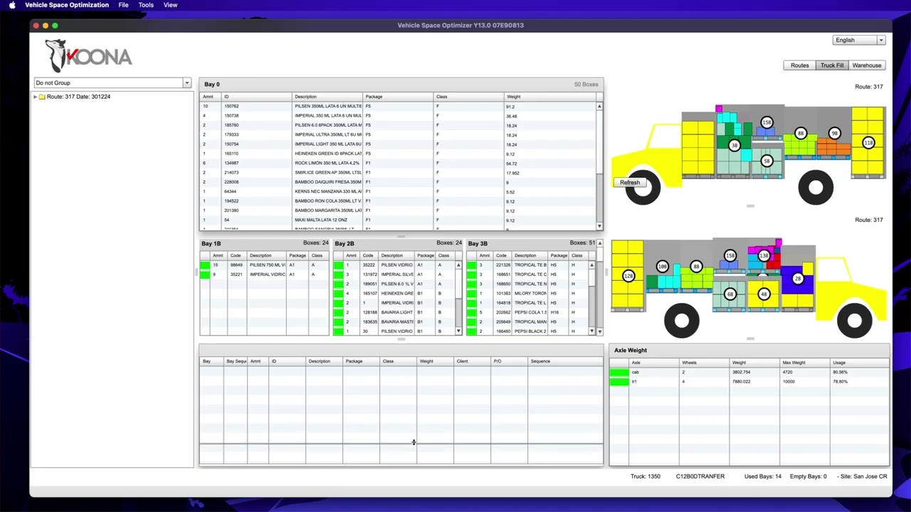Click Bay 0 table scroll-down arrow

tap(599, 226)
